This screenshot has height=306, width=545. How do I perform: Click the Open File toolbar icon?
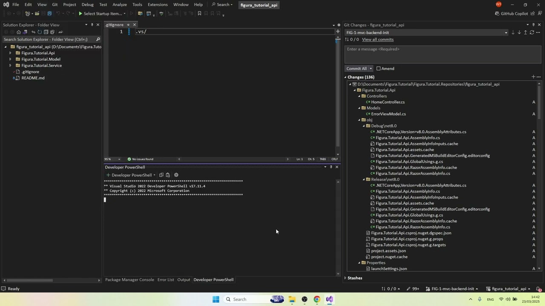tap(37, 14)
